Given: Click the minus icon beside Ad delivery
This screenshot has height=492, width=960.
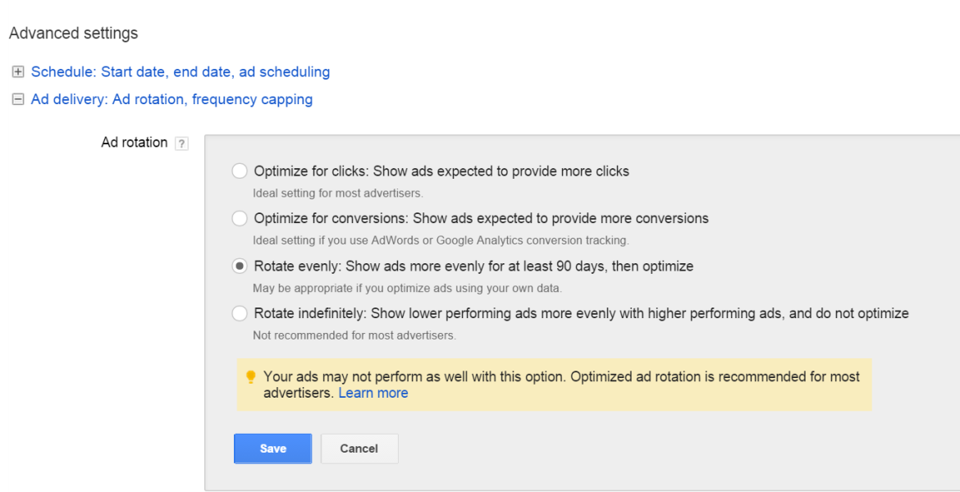Looking at the screenshot, I should click(17, 99).
